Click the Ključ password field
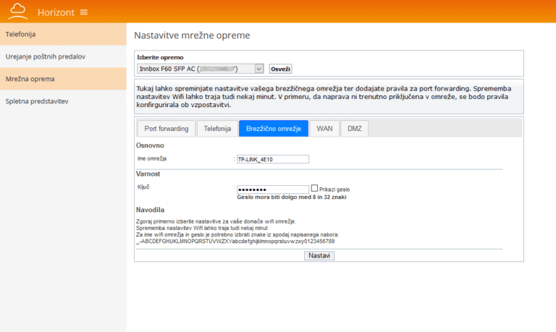This screenshot has height=332, width=556. pos(273,190)
